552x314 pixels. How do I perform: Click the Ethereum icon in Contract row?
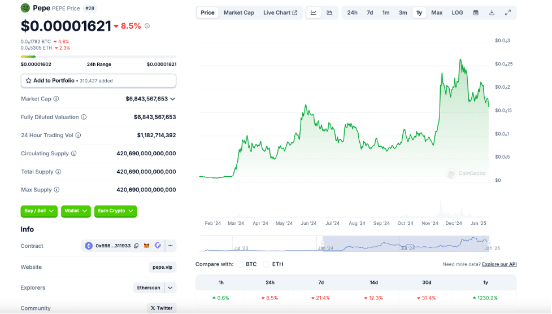coord(89,246)
